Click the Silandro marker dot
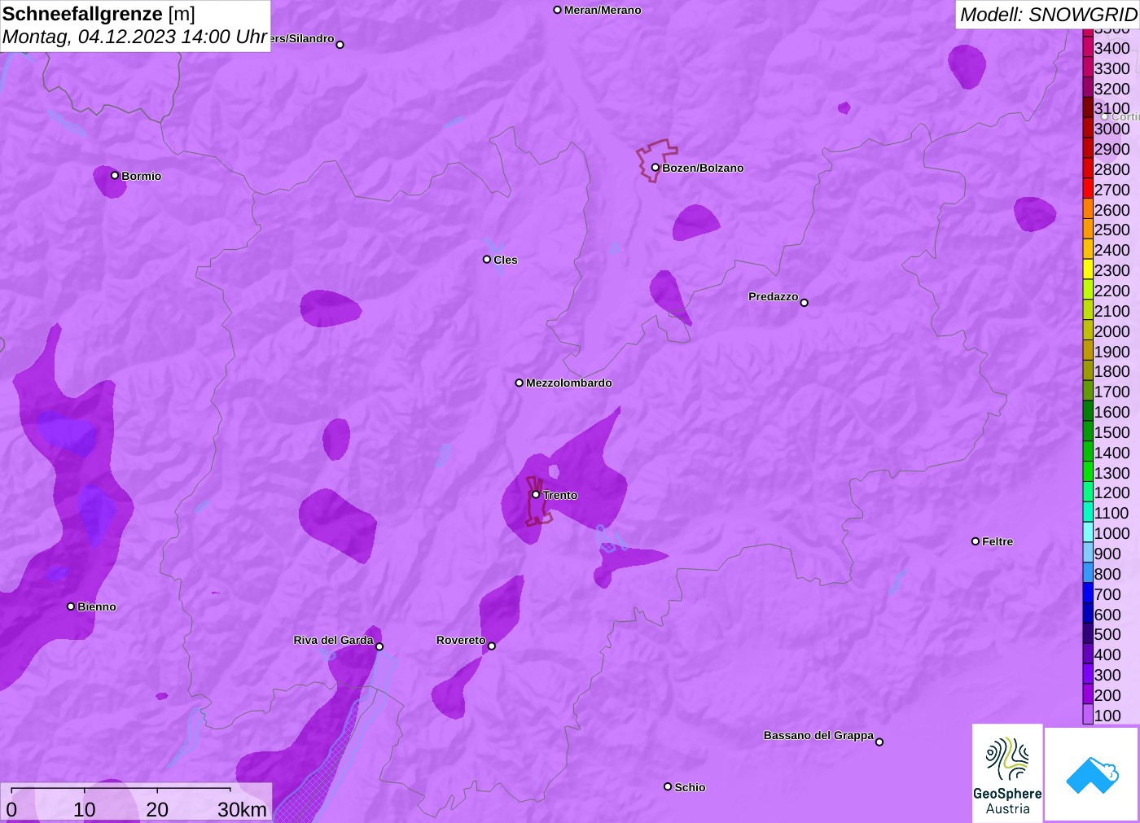 click(340, 45)
